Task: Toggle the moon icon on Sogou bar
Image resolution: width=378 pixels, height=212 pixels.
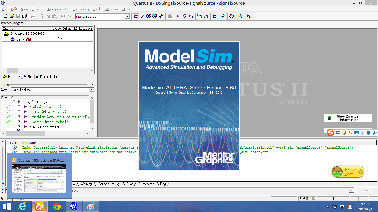Action: point(344,133)
